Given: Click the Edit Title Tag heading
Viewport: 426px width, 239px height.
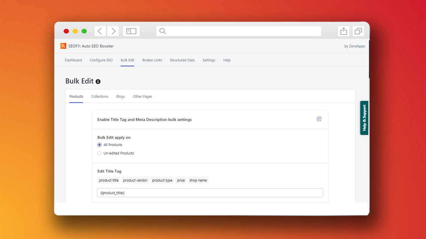Looking at the screenshot, I should point(109,171).
